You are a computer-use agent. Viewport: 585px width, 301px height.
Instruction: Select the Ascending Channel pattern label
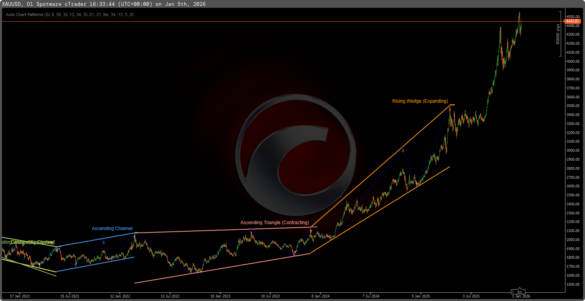(x=112, y=228)
